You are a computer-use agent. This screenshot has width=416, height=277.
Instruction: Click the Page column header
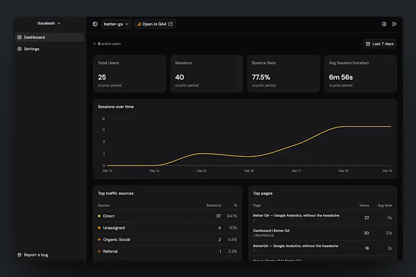(x=257, y=205)
